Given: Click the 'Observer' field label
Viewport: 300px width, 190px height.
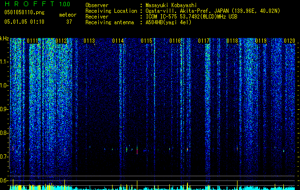Looking at the screenshot, I should click(x=97, y=5).
